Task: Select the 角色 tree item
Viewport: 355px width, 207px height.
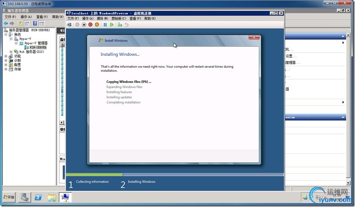Action: [17, 35]
